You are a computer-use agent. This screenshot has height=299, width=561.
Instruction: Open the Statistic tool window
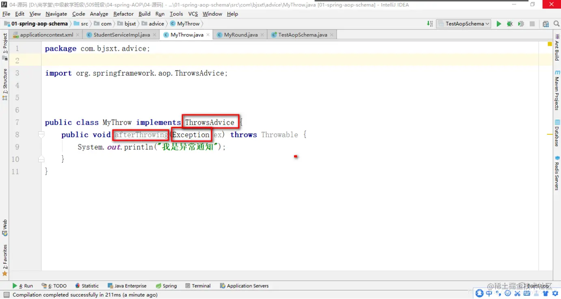pyautogui.click(x=87, y=286)
